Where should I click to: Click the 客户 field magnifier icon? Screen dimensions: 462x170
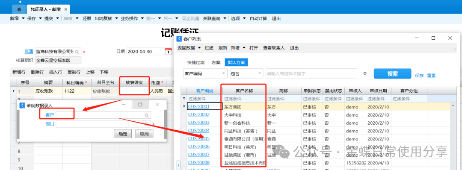pyautogui.click(x=147, y=115)
